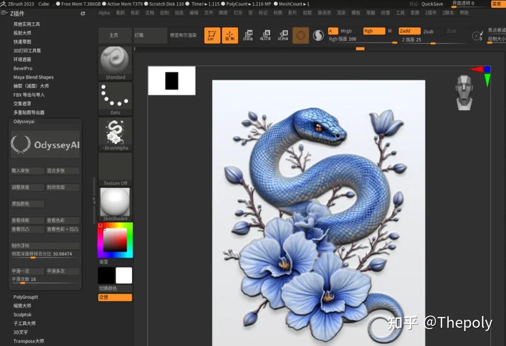Click the focal shift dial icon
The image size is (506, 346).
click(x=477, y=36)
